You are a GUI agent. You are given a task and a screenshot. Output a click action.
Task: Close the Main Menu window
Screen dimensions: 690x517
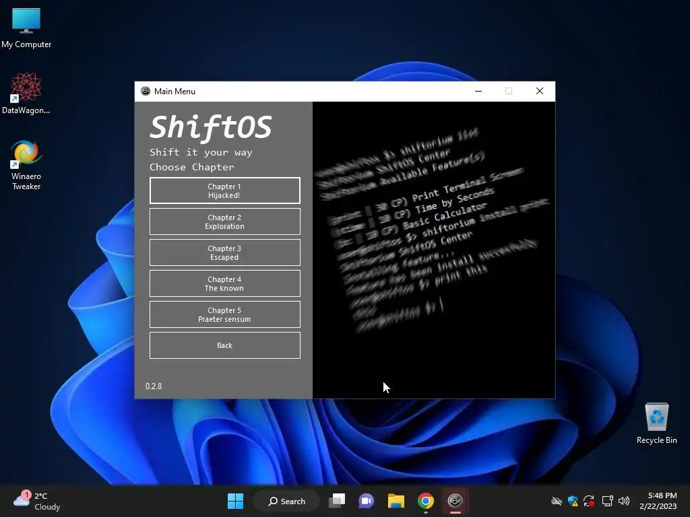click(540, 91)
